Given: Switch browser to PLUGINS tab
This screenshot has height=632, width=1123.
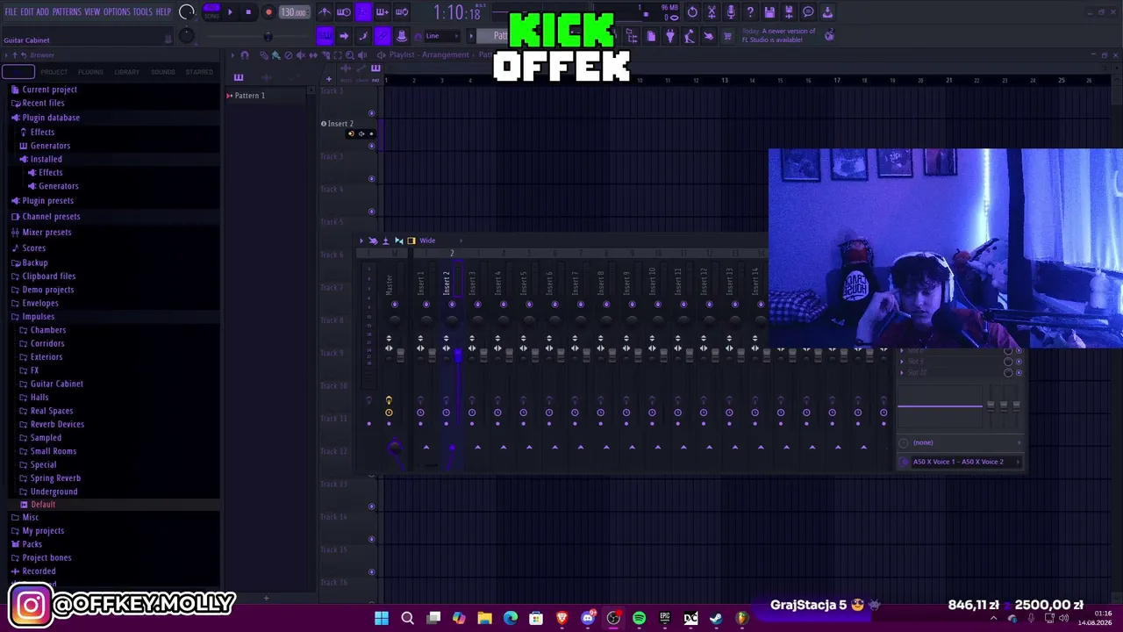Looking at the screenshot, I should coord(90,72).
